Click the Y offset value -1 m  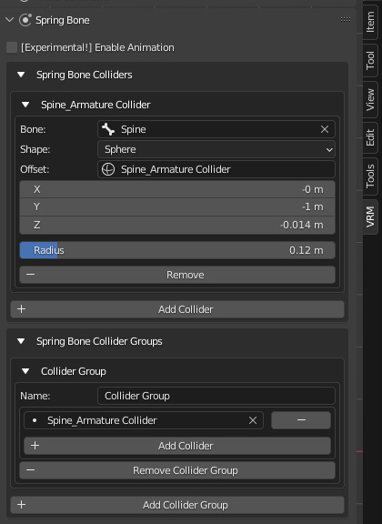pyautogui.click(x=177, y=207)
